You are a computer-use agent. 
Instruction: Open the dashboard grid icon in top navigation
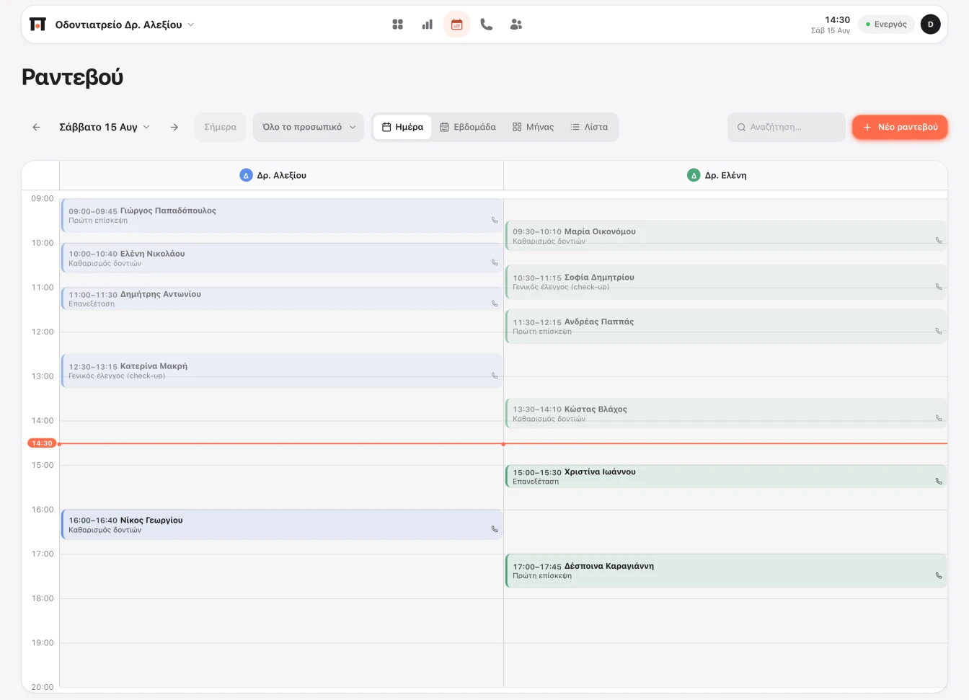pyautogui.click(x=397, y=25)
